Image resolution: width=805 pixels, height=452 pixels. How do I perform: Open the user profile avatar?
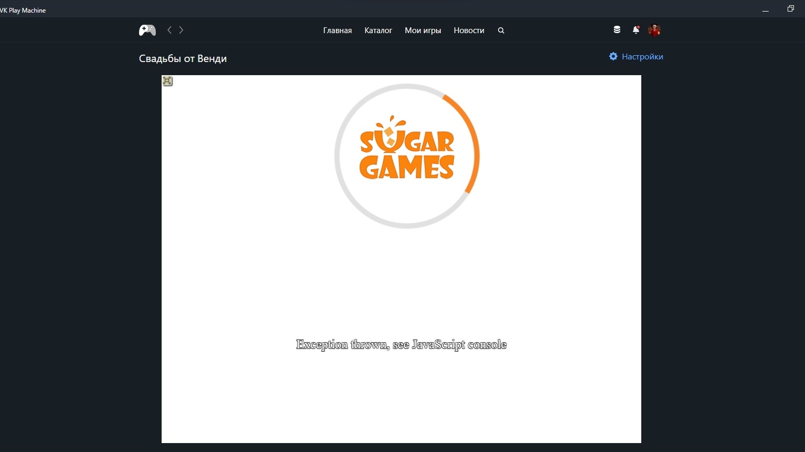point(654,30)
